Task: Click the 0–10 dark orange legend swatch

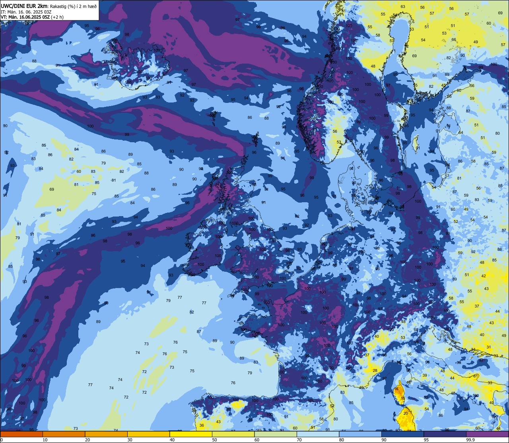Action: click(21, 434)
